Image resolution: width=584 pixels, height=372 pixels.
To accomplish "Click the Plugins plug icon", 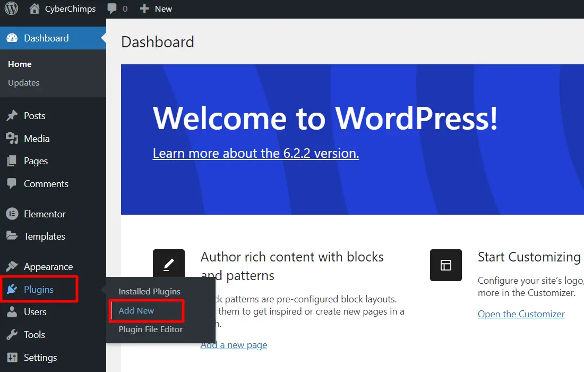I will [12, 289].
